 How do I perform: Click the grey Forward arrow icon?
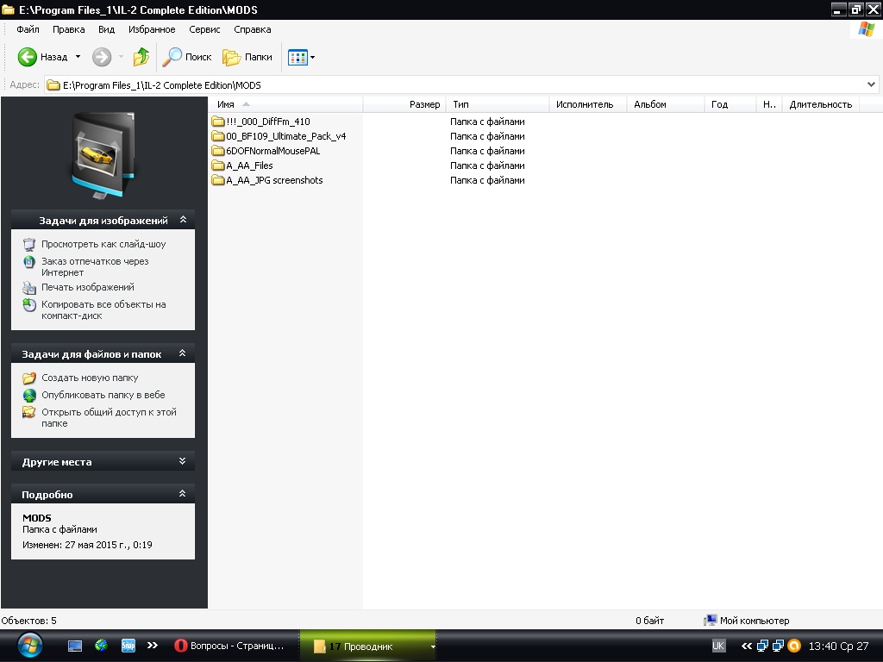point(102,57)
